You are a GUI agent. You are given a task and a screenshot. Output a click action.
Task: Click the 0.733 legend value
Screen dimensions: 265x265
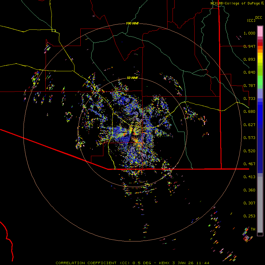point(249,99)
